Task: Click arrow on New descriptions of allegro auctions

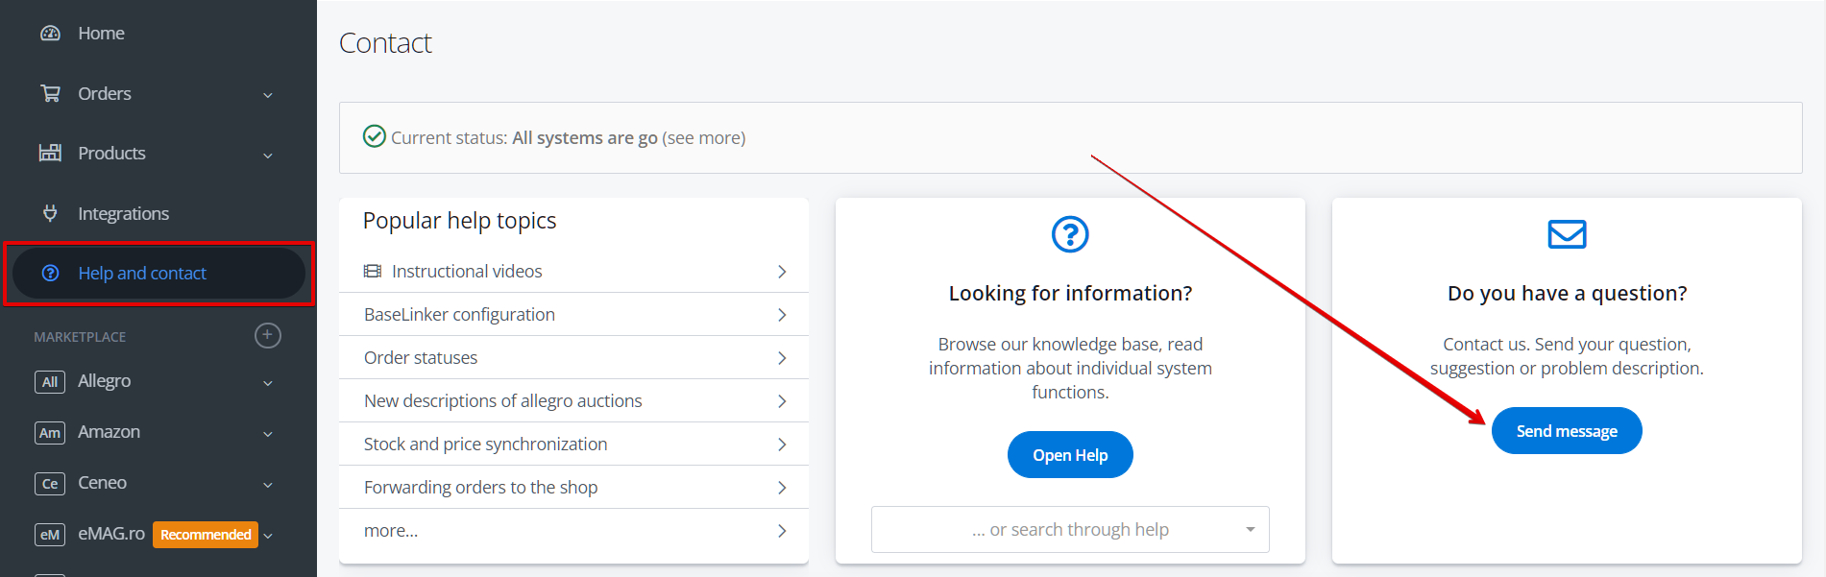Action: 782,401
